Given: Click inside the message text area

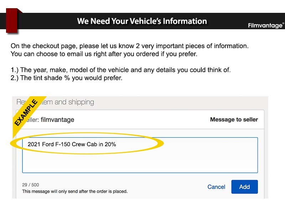Looking at the screenshot, I should [140, 155].
